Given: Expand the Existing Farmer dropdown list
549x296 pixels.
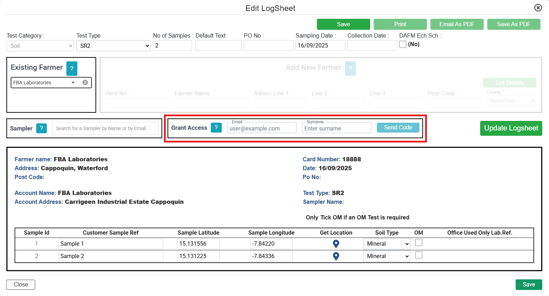Looking at the screenshot, I should point(73,83).
